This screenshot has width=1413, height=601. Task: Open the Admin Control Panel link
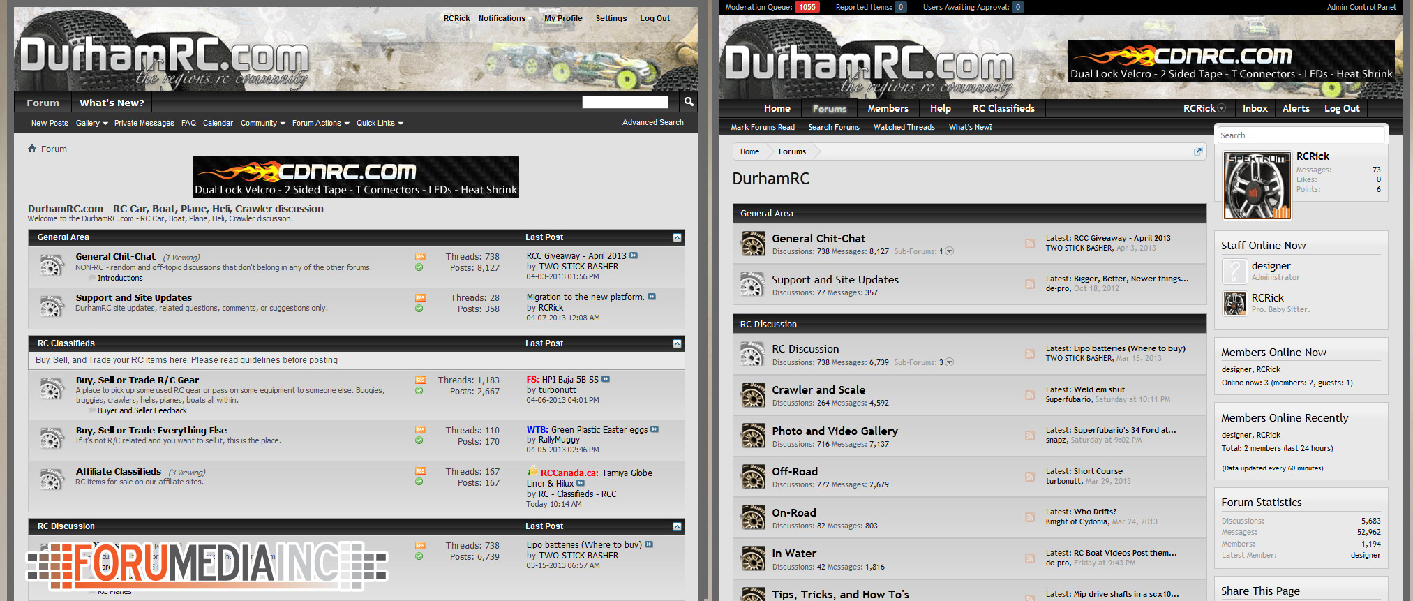coord(1361,7)
